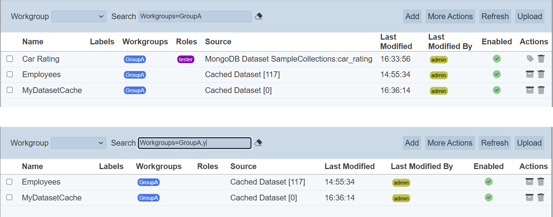Click the purple tester role tag

tap(186, 59)
